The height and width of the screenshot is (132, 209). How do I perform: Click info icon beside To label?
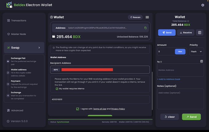[161, 62]
